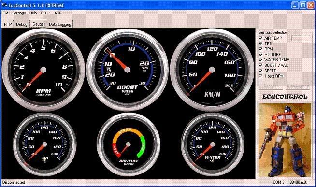Screen dimensions: 316x187
Task: Click the RPM tachometer gauge
Action: pyautogui.click(x=43, y=70)
